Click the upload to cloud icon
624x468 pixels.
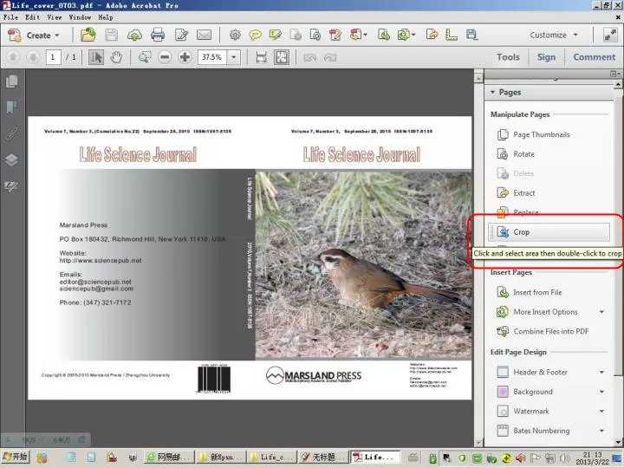[134, 36]
